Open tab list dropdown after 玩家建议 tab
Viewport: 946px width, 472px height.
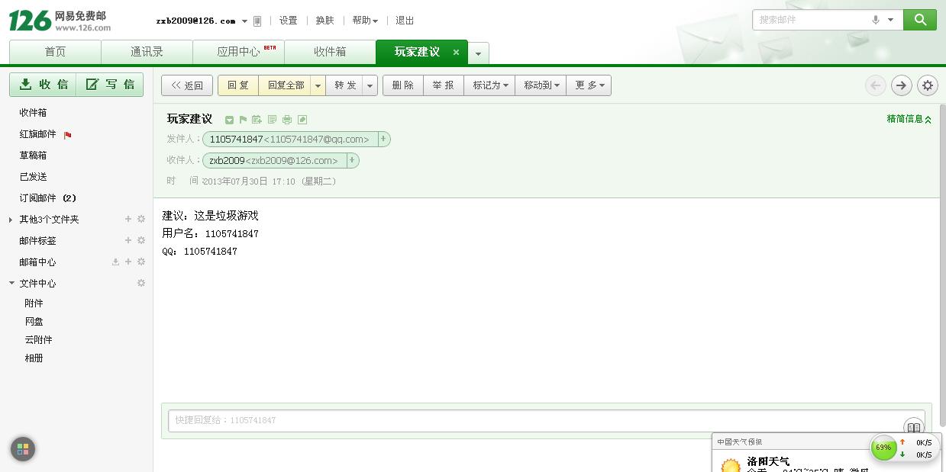pos(478,53)
